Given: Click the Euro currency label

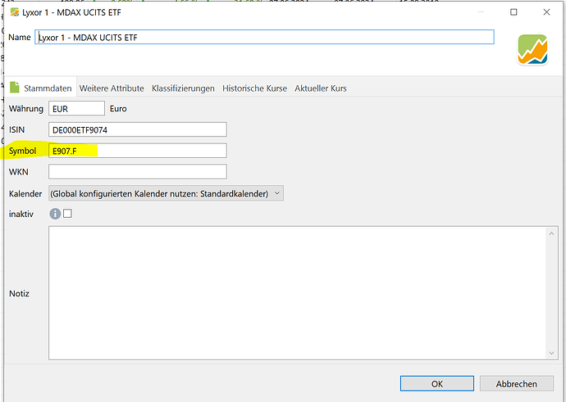Looking at the screenshot, I should click(118, 109).
